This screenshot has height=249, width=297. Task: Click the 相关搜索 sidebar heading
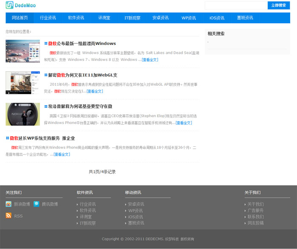click(x=216, y=34)
